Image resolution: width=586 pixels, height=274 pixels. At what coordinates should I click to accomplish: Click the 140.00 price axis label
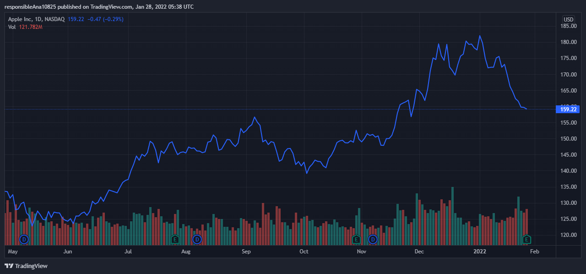tap(568, 171)
